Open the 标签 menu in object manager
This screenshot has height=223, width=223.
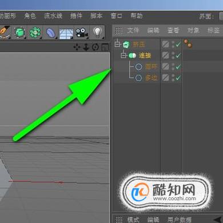click(214, 30)
